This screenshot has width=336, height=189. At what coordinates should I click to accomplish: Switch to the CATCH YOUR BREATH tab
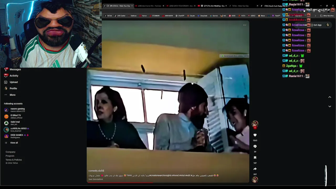tap(181, 6)
